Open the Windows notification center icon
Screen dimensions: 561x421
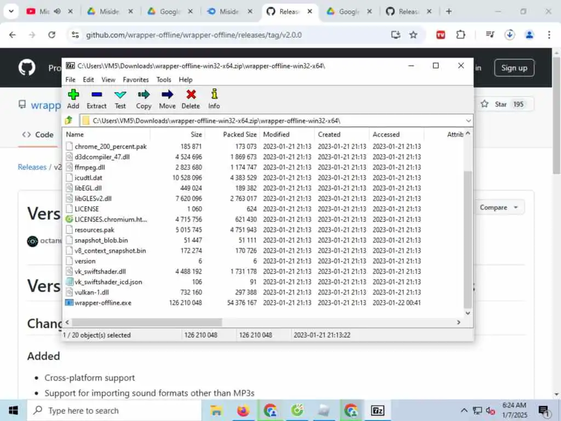(544, 411)
